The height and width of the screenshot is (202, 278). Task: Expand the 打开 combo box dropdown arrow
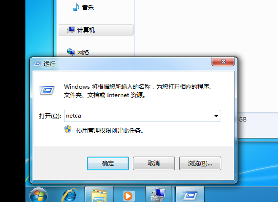[x=216, y=116]
